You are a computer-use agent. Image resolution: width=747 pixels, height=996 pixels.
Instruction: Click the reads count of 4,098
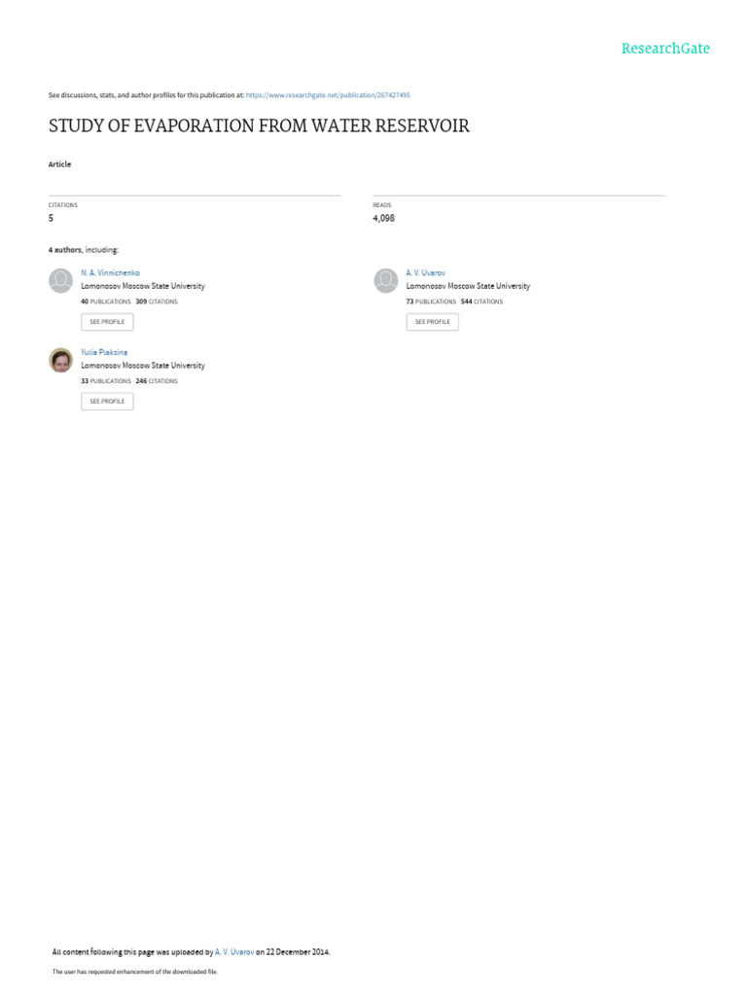(383, 218)
